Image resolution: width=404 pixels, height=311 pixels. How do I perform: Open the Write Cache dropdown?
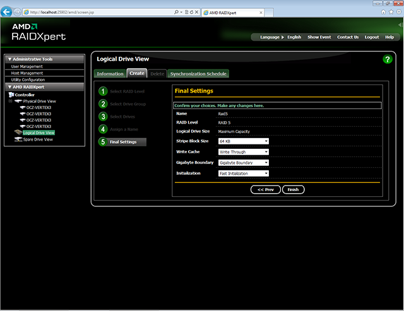pyautogui.click(x=244, y=152)
